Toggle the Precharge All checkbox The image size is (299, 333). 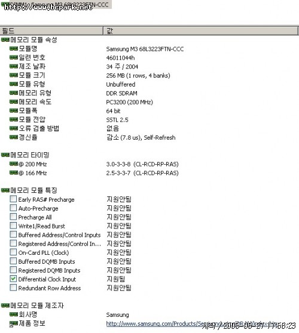tap(13, 217)
